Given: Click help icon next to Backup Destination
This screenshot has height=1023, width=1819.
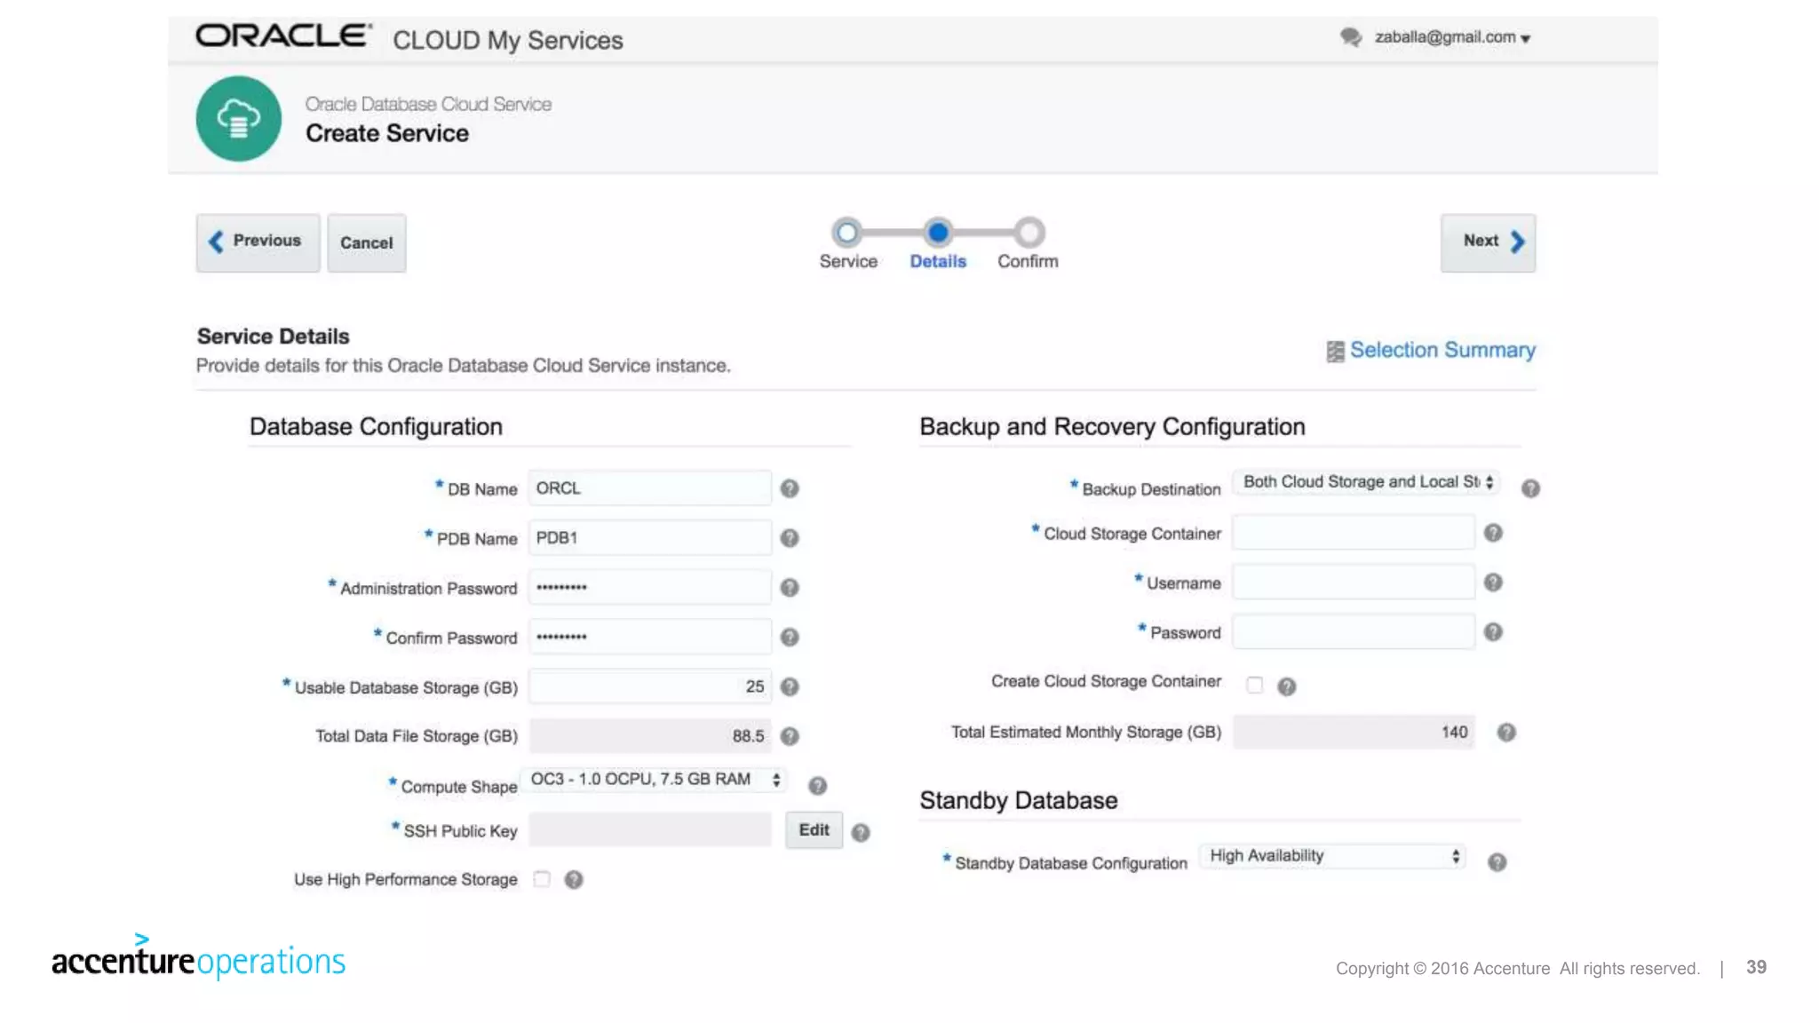Looking at the screenshot, I should click(1530, 488).
